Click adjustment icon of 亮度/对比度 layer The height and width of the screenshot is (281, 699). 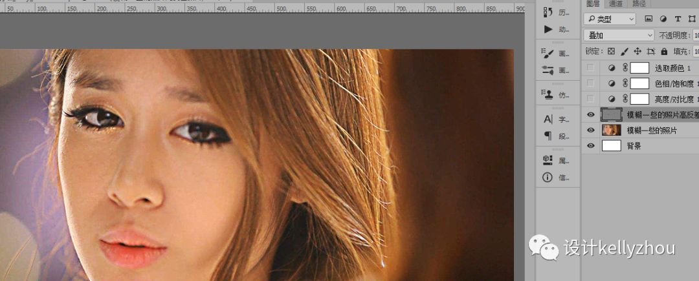point(612,98)
